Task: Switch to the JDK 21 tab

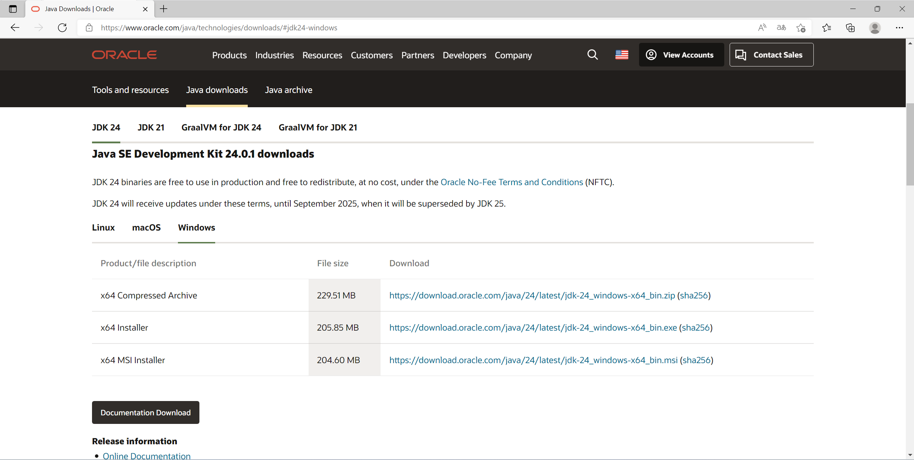Action: (x=151, y=128)
